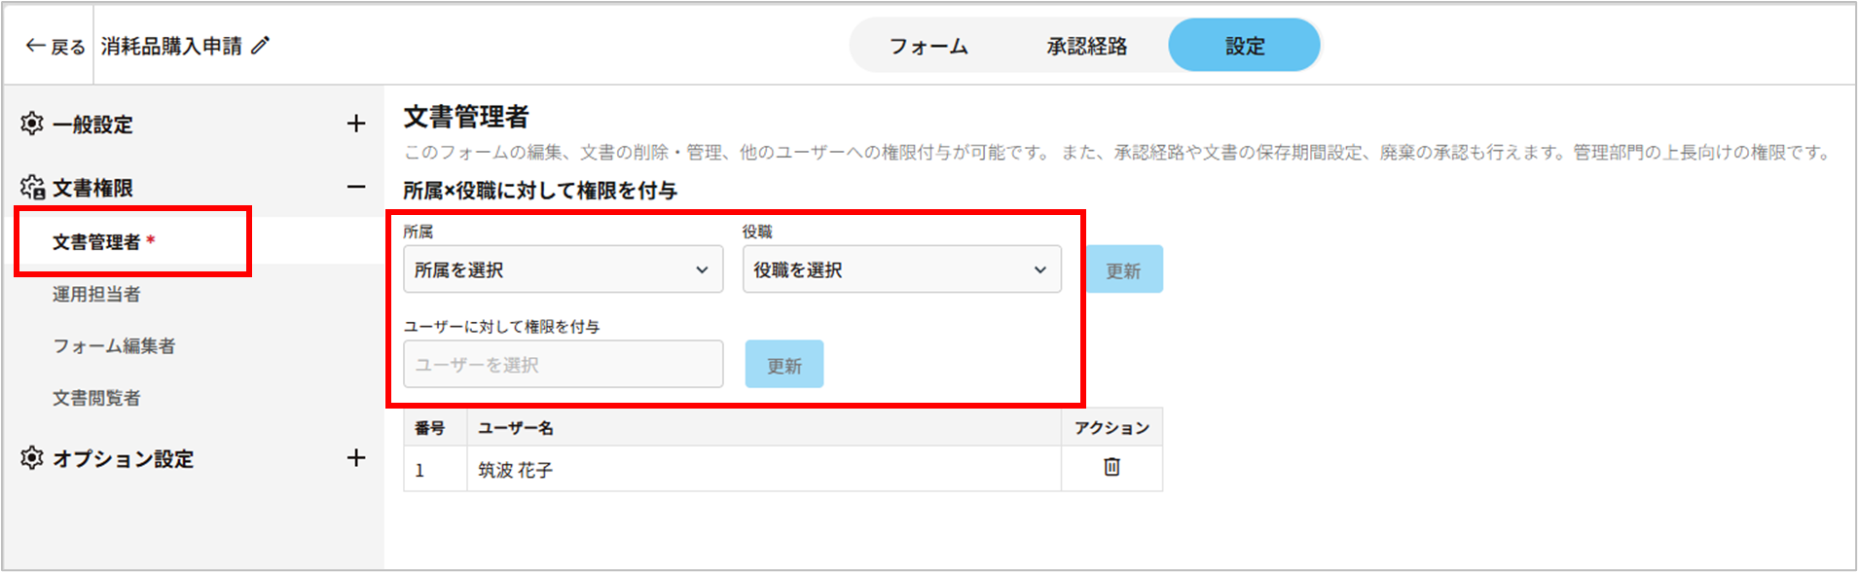
Task: Open フォーム編集者 permission settings
Action: pyautogui.click(x=114, y=345)
